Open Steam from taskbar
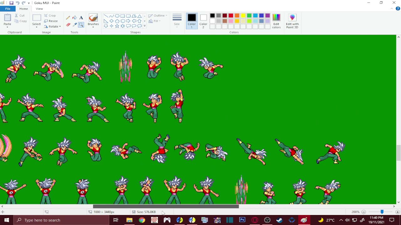The height and width of the screenshot is (225, 401). point(279,220)
